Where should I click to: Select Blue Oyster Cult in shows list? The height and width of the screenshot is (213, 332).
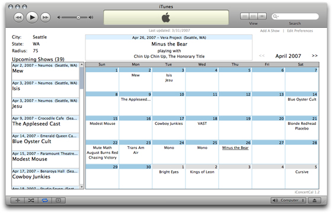click(45, 141)
